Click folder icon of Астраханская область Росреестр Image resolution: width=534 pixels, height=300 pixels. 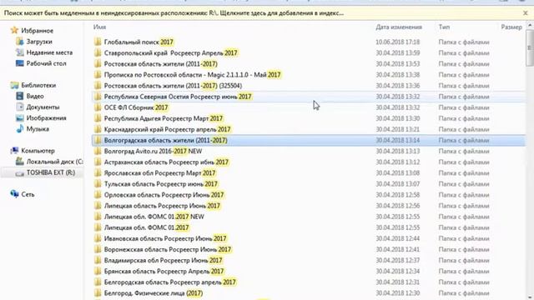click(98, 162)
